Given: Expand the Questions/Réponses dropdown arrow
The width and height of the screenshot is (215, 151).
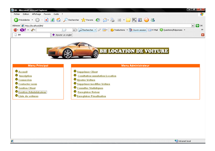Looking at the screenshot, I should coord(184,30).
